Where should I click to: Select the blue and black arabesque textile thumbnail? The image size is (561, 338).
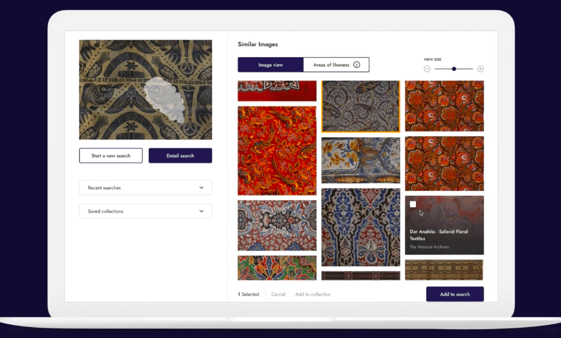(x=360, y=227)
